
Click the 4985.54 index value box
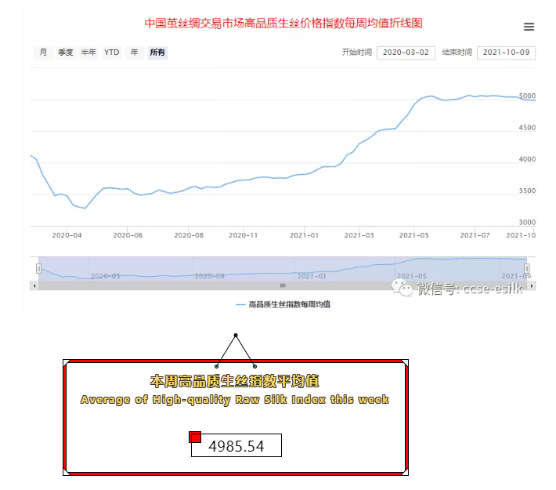(x=236, y=447)
